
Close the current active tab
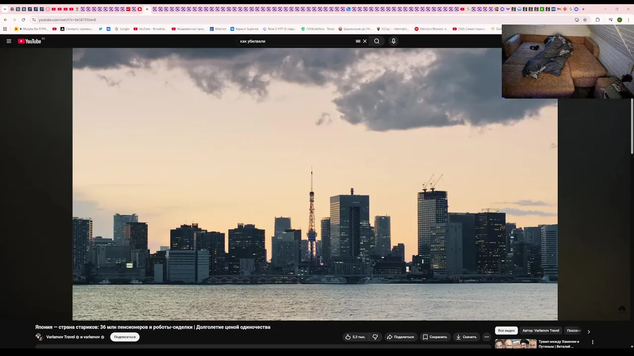coord(147,9)
